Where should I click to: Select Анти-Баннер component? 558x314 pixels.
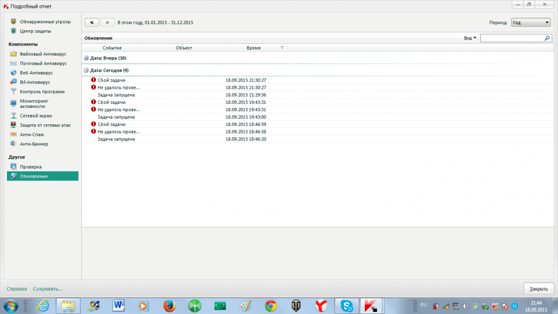pyautogui.click(x=34, y=144)
